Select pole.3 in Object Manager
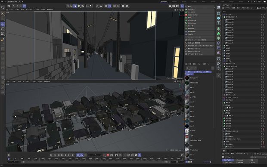This screenshot has width=267, height=167. 228,53
